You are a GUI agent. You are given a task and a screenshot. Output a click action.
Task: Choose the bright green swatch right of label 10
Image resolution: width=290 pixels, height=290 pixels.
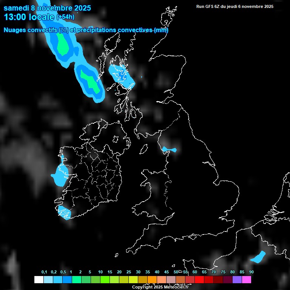click(x=105, y=280)
